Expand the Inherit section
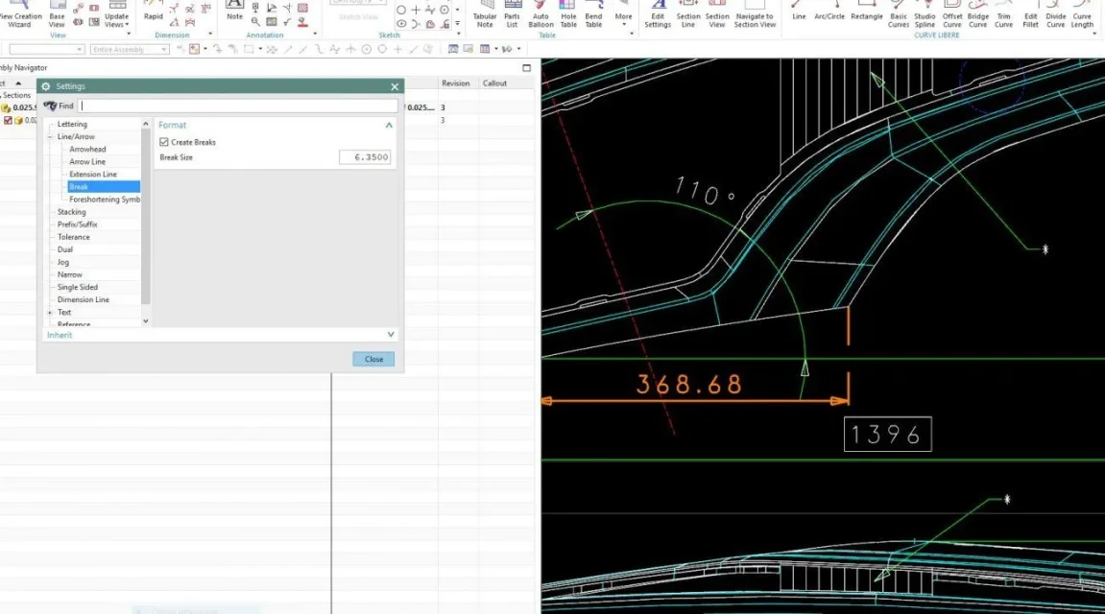 coord(391,335)
